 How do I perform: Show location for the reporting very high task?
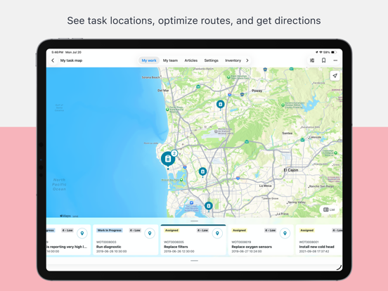coord(82,233)
